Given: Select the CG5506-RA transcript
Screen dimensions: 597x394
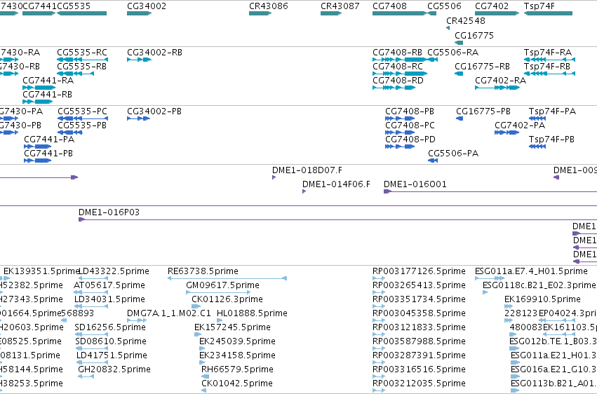Looking at the screenshot, I should click(x=431, y=60).
